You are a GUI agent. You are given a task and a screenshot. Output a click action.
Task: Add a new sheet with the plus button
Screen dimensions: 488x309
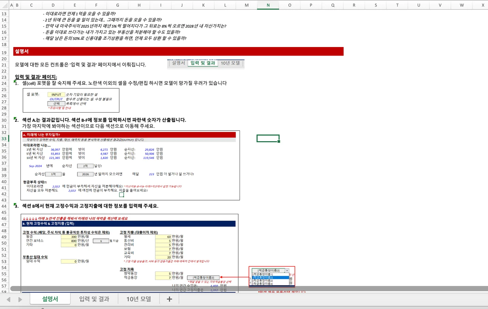tap(169, 299)
